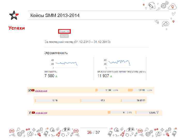
Task: Click the grey button below "Видео: 98"
Action: click(x=64, y=36)
